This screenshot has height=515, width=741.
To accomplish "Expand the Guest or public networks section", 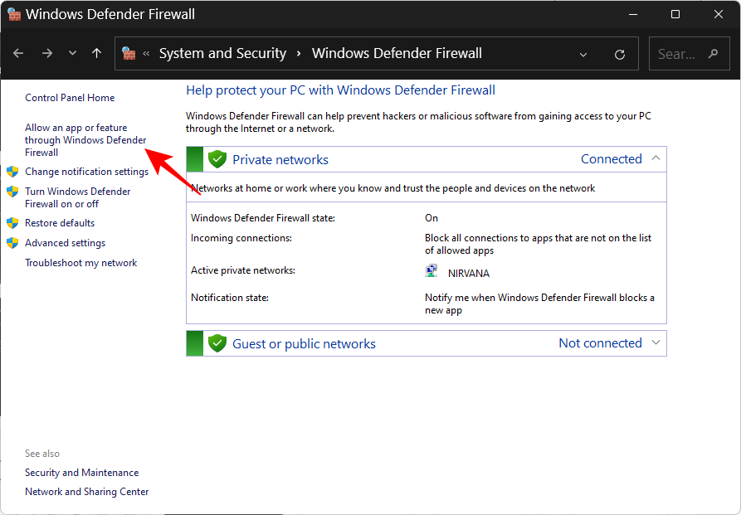I will (655, 343).
